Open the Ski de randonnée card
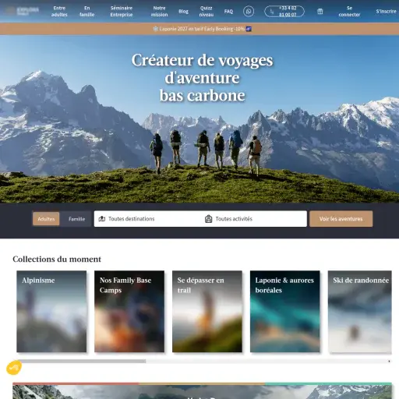 (360, 311)
